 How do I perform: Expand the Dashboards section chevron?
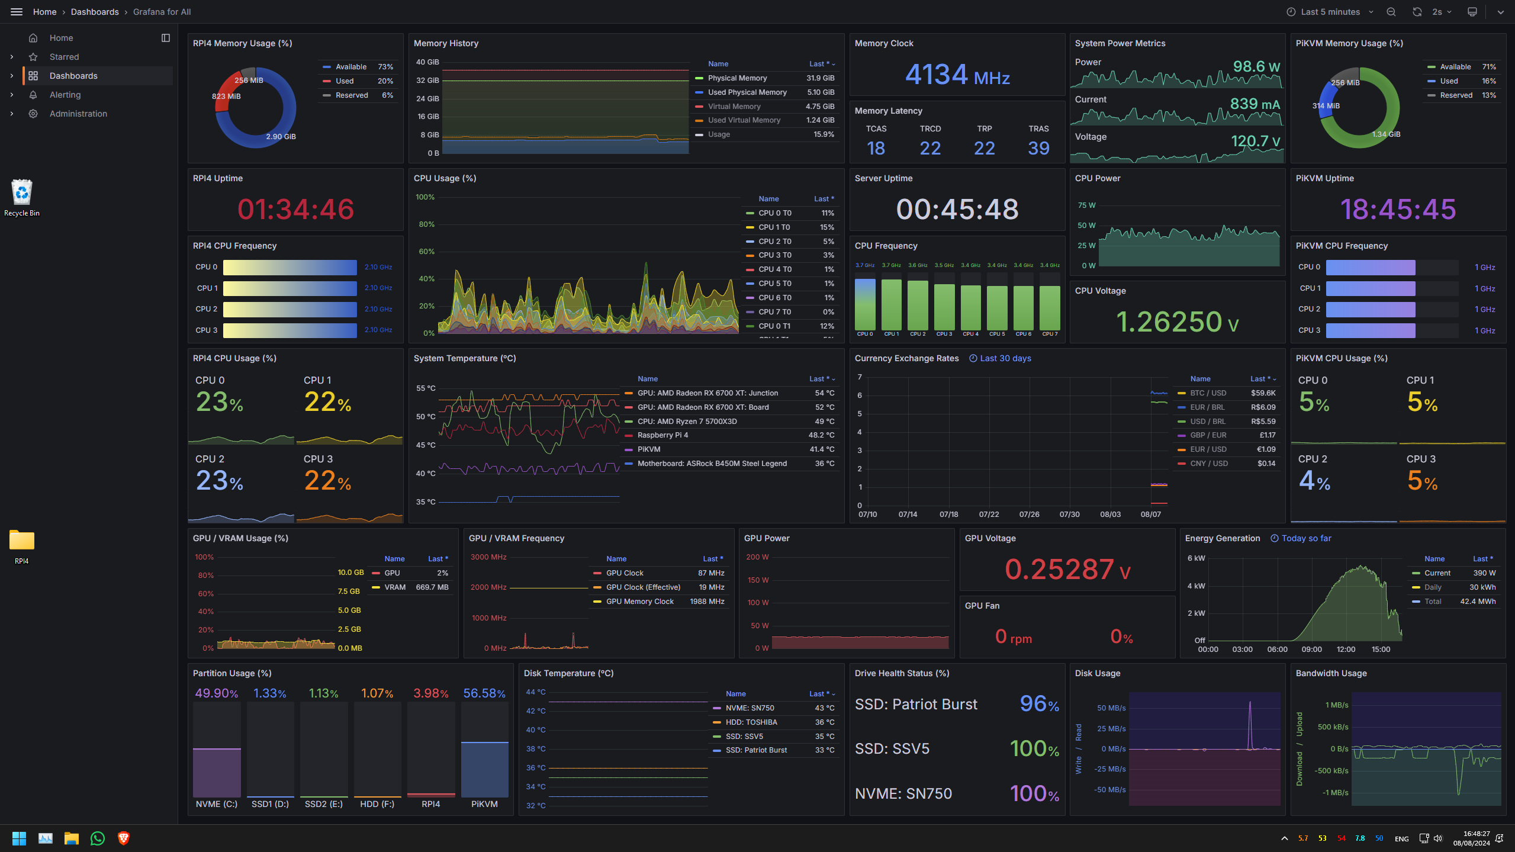pyautogui.click(x=11, y=76)
